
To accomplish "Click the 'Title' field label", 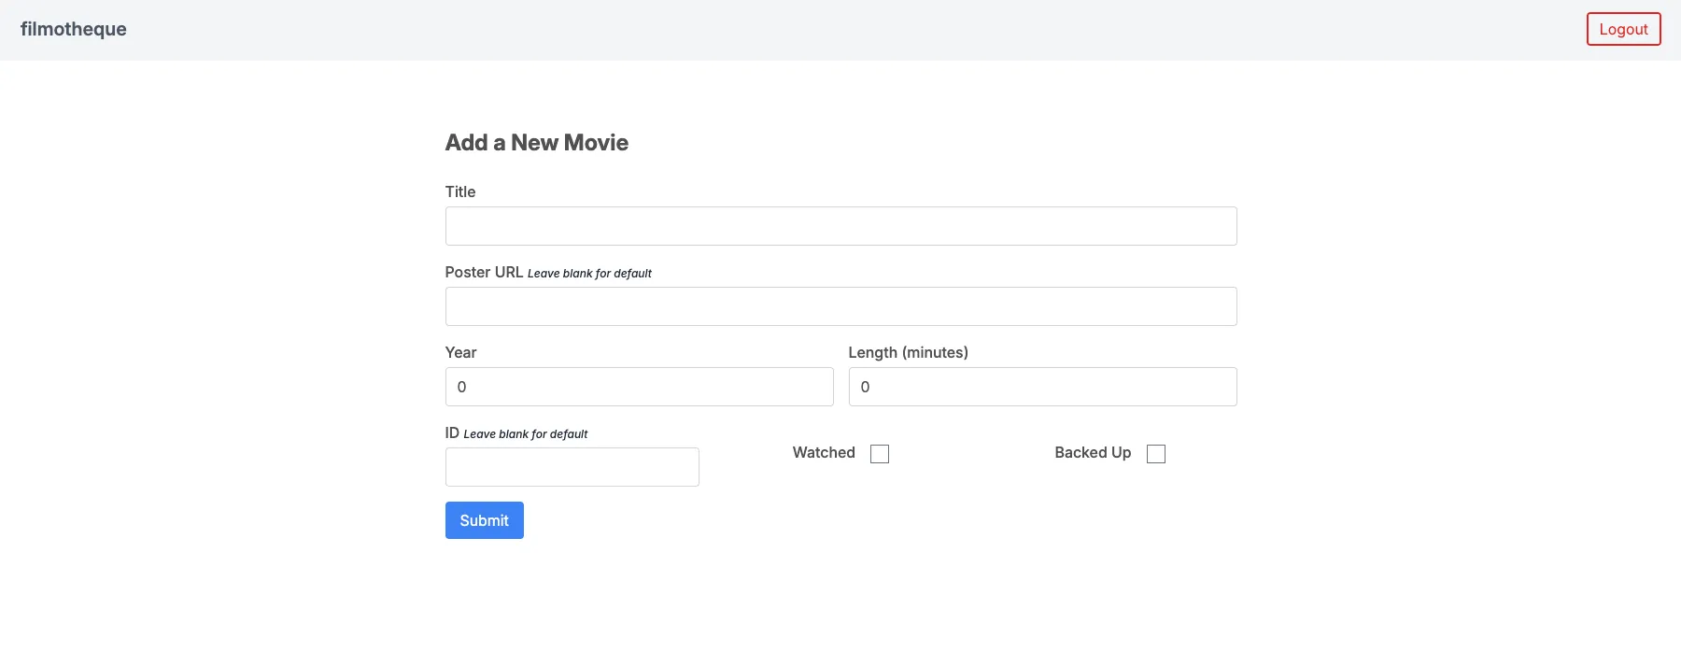I will coord(460,191).
